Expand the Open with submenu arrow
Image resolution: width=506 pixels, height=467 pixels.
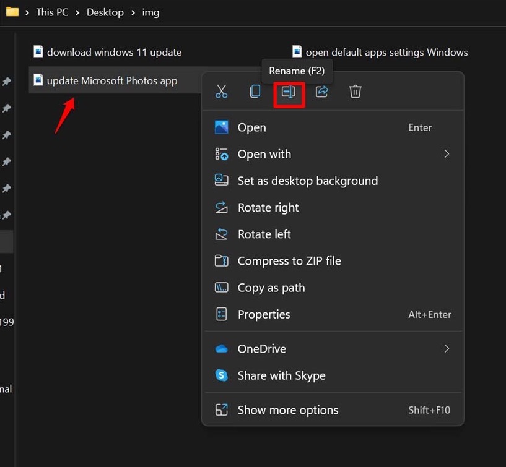pos(447,154)
